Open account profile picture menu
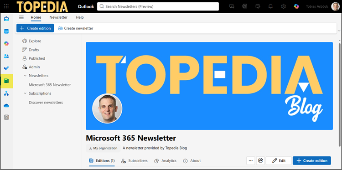342x170 pixels. coord(335,6)
